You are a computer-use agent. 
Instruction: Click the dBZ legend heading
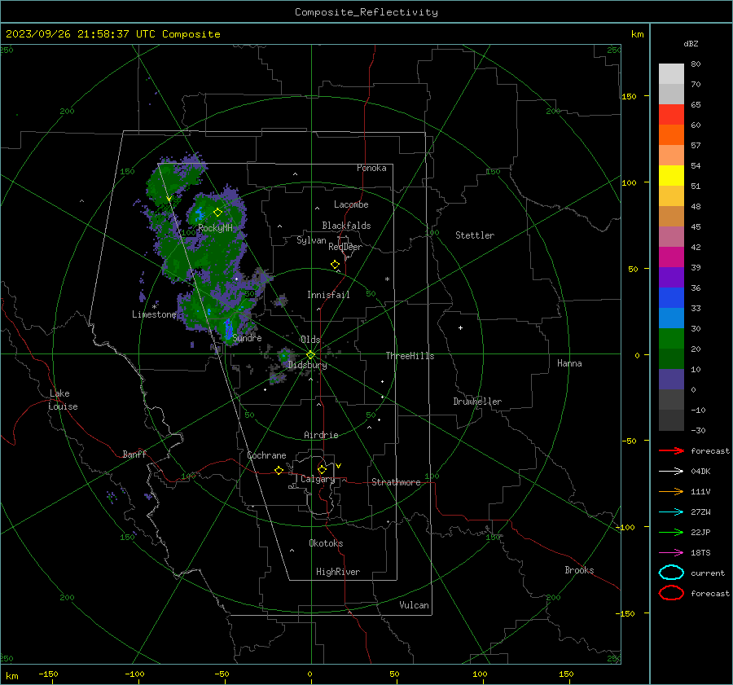coord(691,44)
